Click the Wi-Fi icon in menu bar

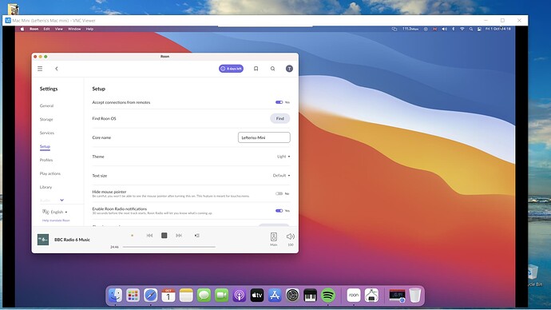tap(462, 29)
